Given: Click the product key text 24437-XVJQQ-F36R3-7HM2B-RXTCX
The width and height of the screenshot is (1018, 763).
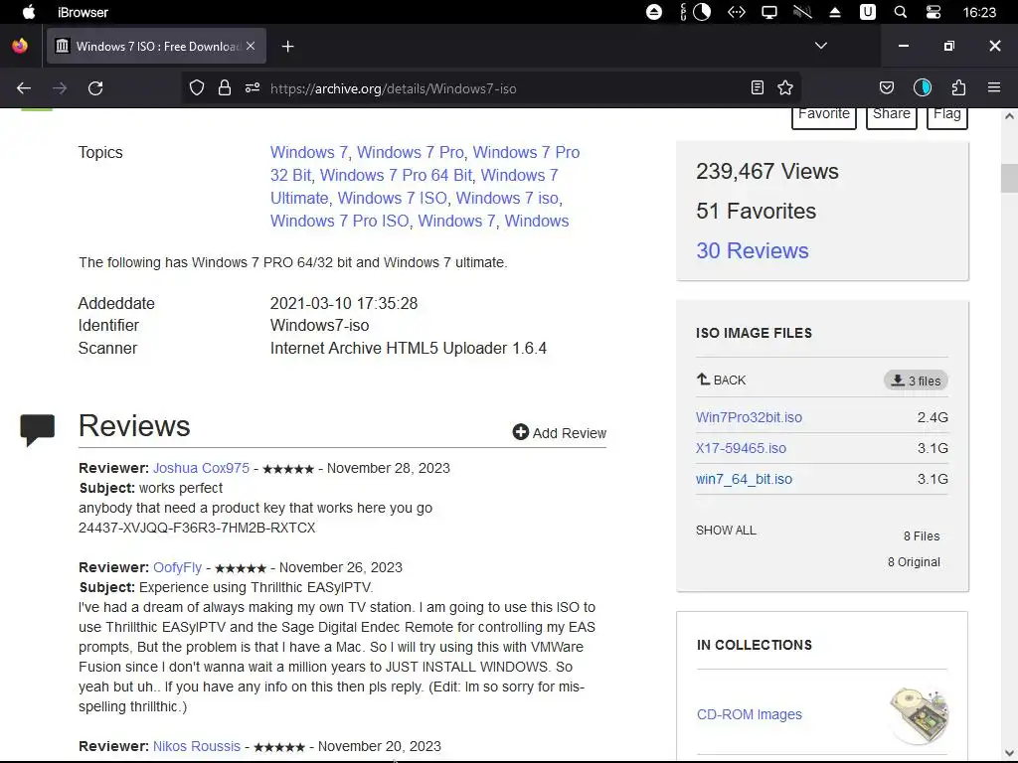Looking at the screenshot, I should [x=197, y=528].
